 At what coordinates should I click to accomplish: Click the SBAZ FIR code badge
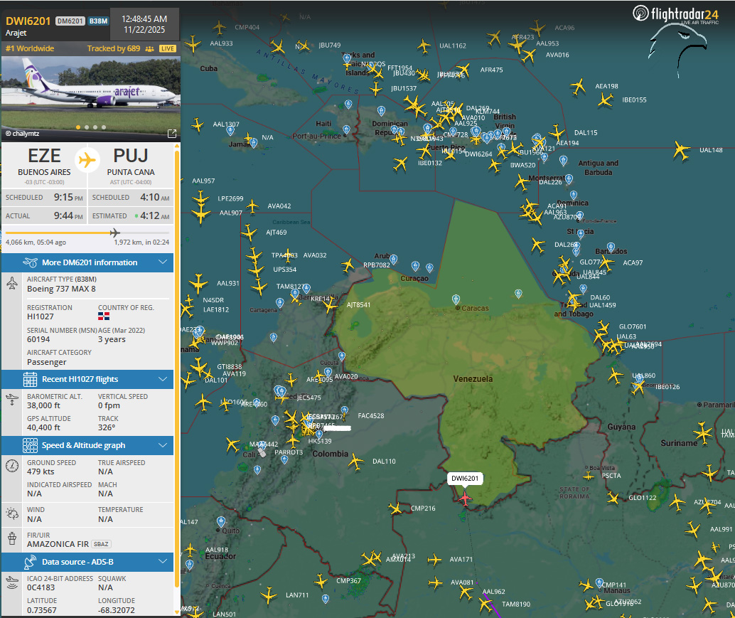click(101, 544)
